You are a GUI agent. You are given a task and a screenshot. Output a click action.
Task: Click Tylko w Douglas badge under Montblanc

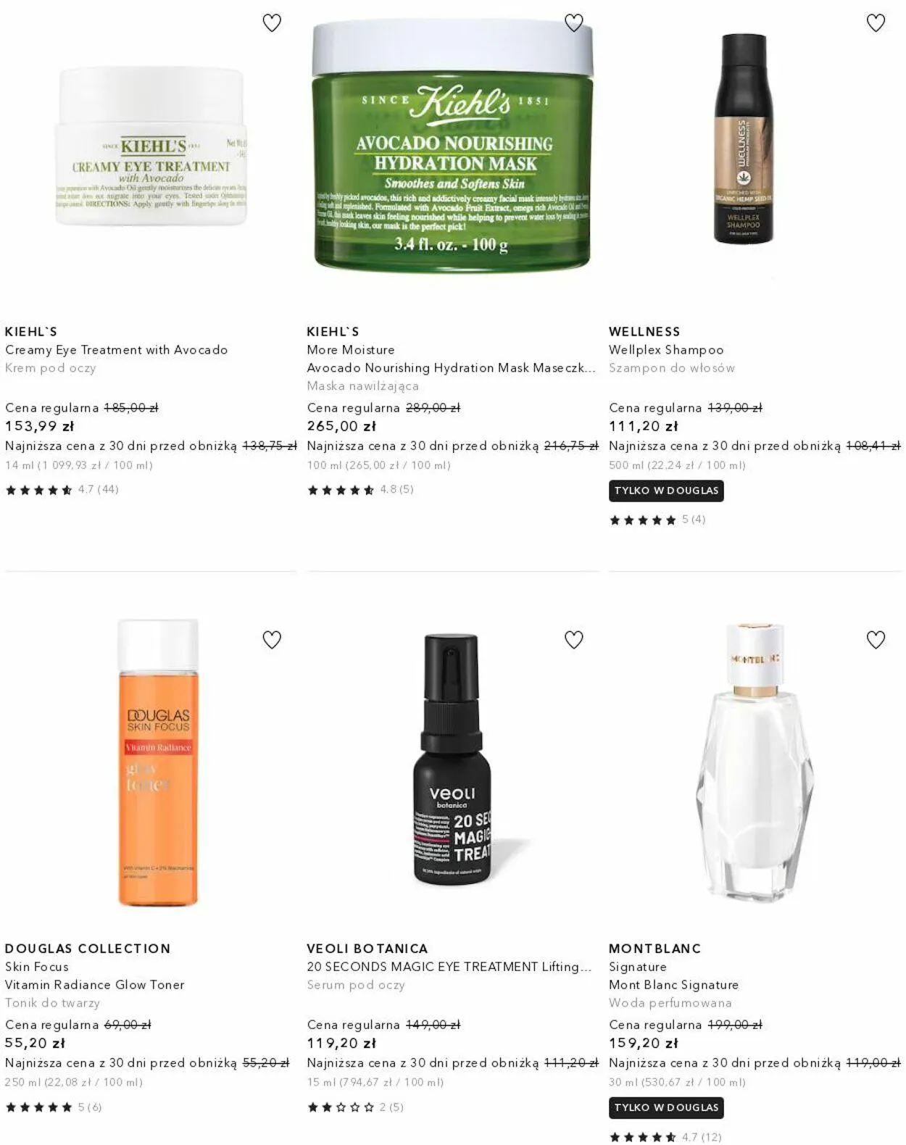tap(666, 1107)
